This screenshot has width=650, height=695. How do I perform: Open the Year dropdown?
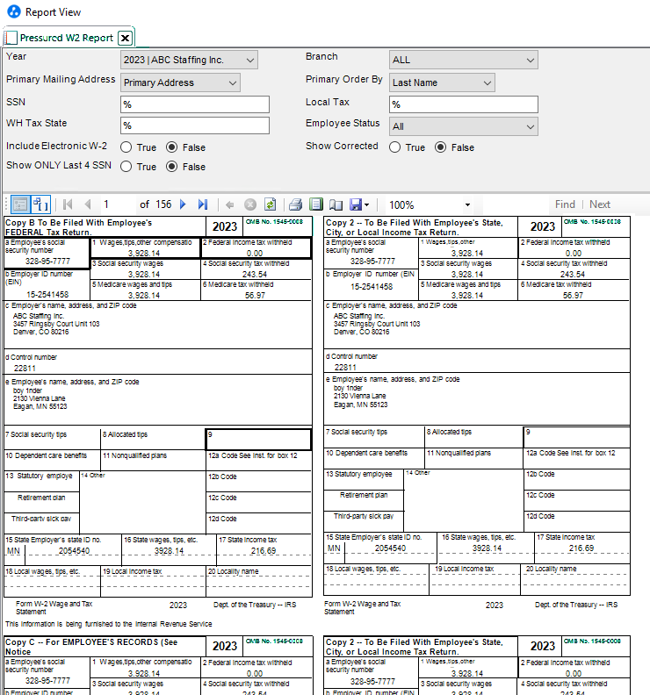[x=190, y=60]
